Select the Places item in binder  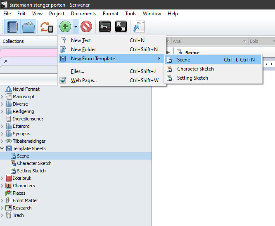(x=19, y=193)
